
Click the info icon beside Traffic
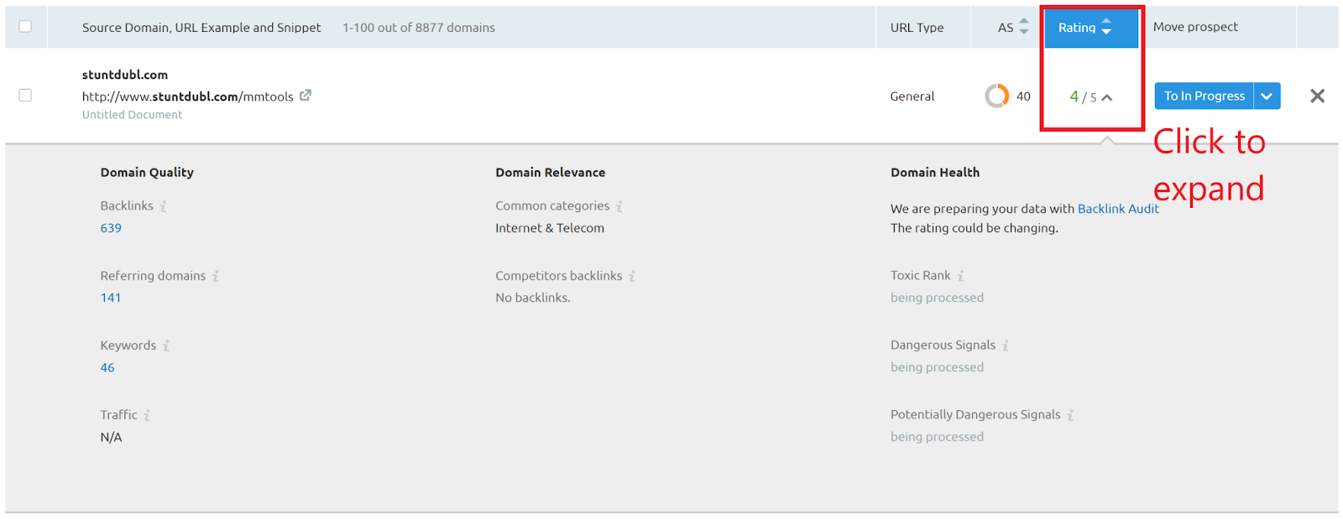pyautogui.click(x=147, y=415)
